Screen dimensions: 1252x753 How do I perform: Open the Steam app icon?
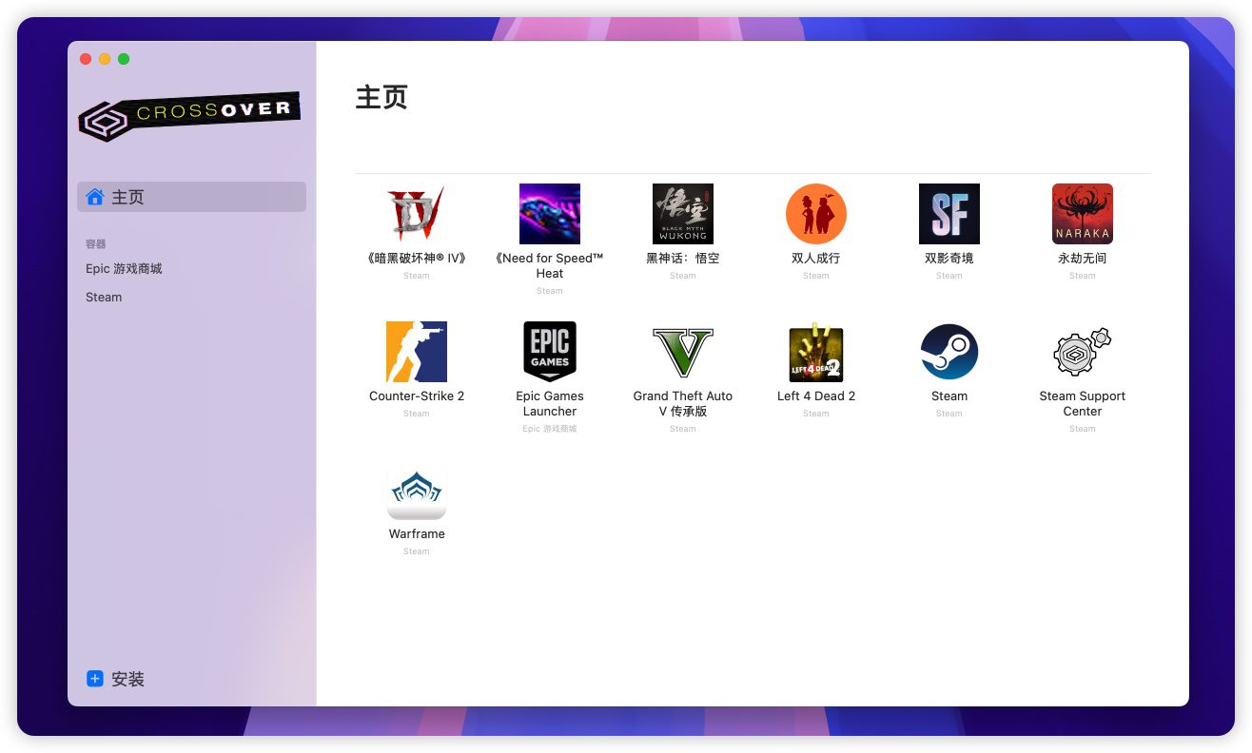(949, 352)
